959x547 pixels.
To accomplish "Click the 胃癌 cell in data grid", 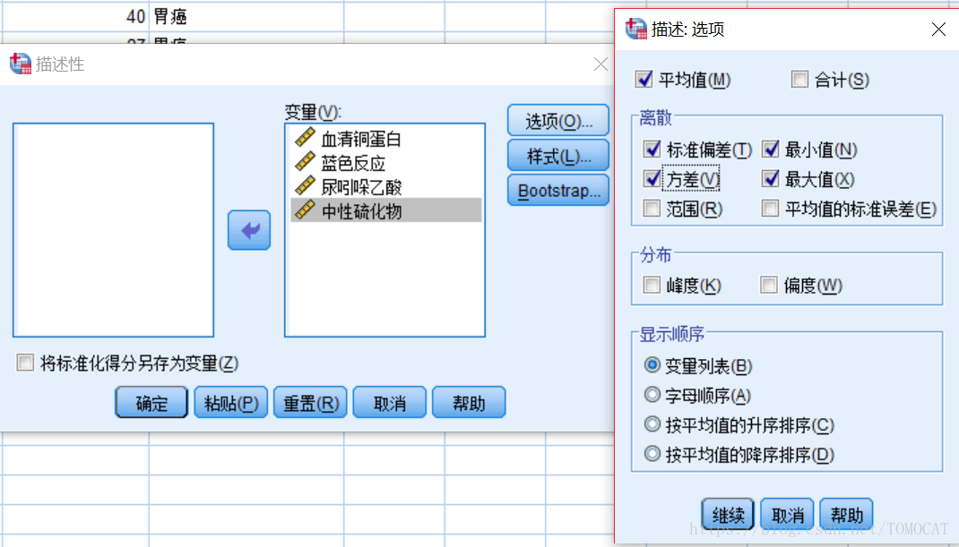I will [246, 16].
